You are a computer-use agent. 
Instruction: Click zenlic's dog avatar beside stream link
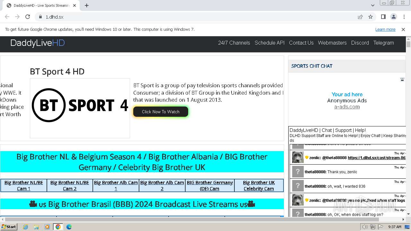point(298,157)
